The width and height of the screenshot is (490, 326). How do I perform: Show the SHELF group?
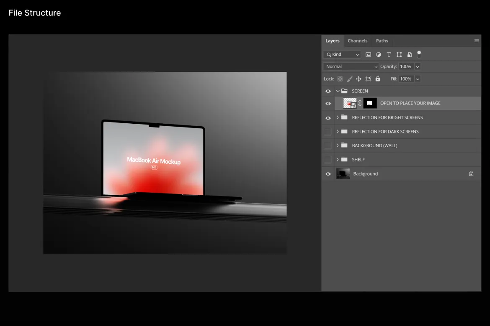click(x=328, y=159)
